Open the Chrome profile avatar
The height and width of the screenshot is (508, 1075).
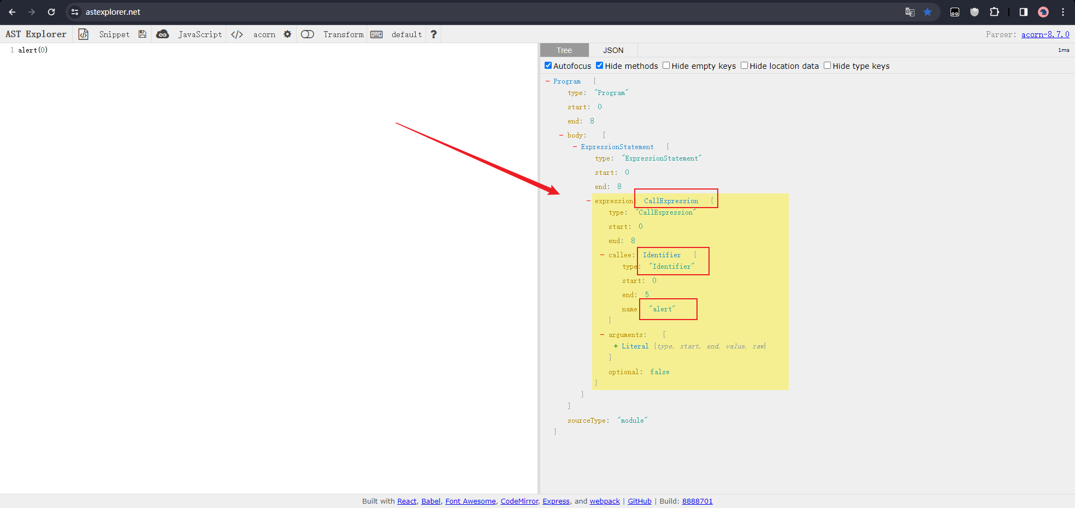(x=1043, y=12)
